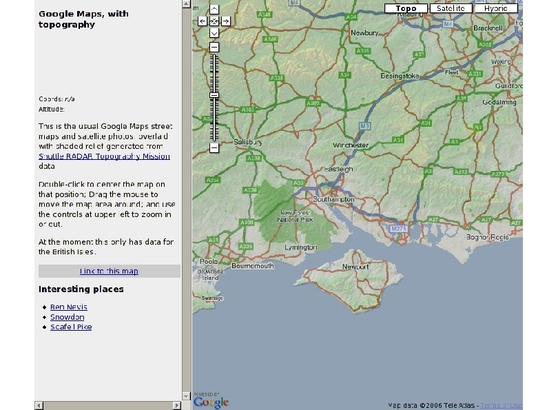This screenshot has height=410, width=547.
Task: Click the Coords n/a text
Action: pos(56,99)
